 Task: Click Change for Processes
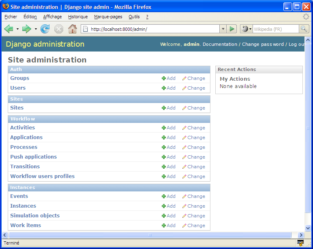194,147
